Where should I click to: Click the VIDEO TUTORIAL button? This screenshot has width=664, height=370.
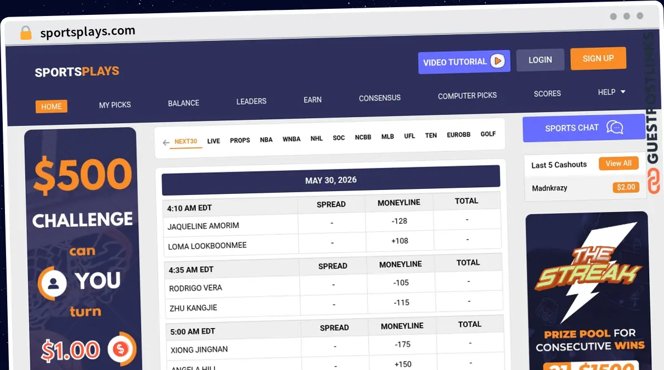click(464, 62)
